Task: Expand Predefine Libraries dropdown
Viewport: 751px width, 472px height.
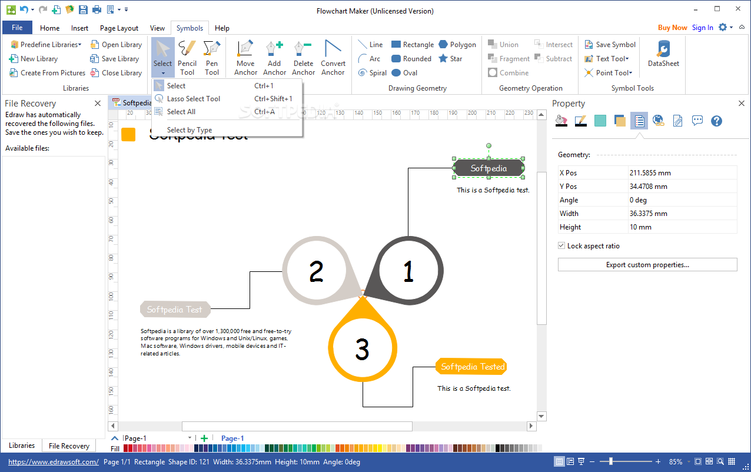Action: pyautogui.click(x=46, y=45)
